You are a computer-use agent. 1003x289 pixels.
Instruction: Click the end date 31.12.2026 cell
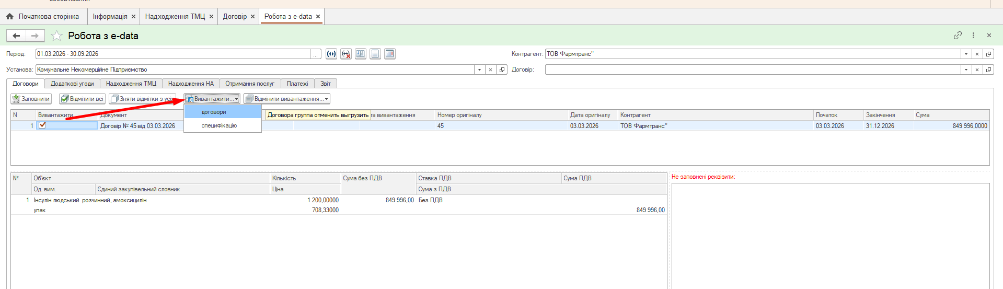(x=880, y=126)
